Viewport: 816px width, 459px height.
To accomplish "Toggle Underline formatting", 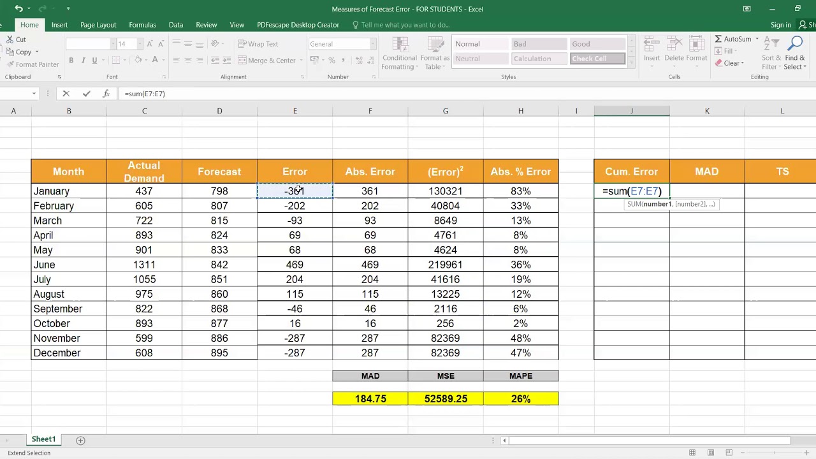I will pyautogui.click(x=94, y=61).
